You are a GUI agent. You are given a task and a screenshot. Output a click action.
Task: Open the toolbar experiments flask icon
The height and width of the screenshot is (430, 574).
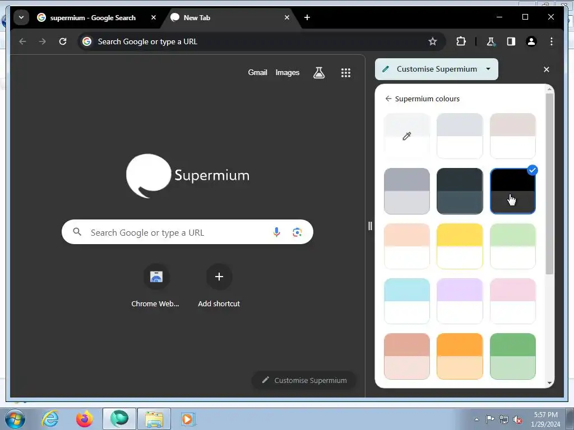(490, 41)
